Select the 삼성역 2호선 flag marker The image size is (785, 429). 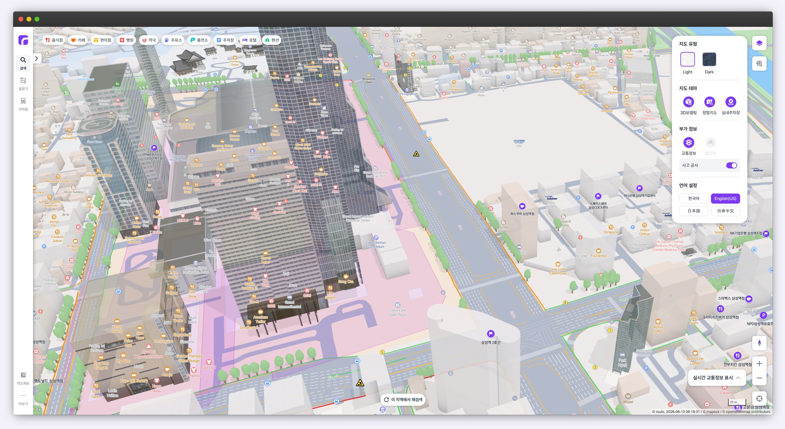tap(491, 334)
